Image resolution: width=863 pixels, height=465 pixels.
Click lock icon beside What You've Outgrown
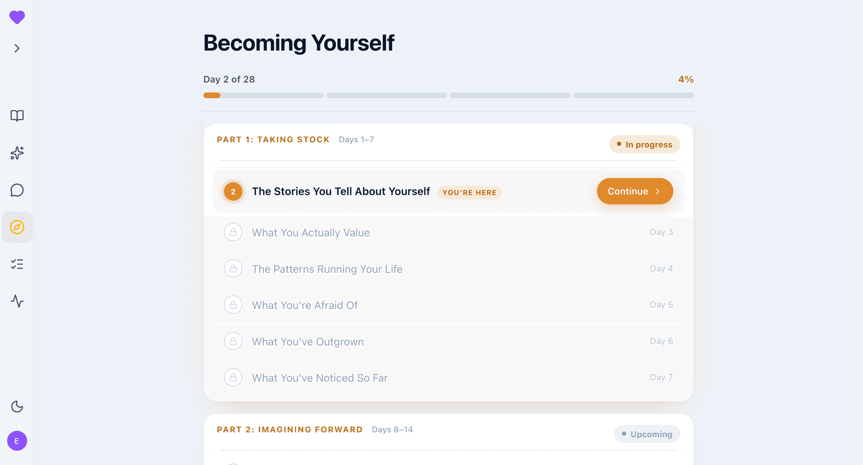click(x=233, y=341)
